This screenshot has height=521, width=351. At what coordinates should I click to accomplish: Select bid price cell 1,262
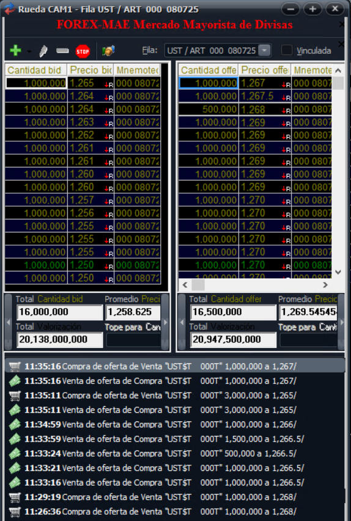[91, 135]
